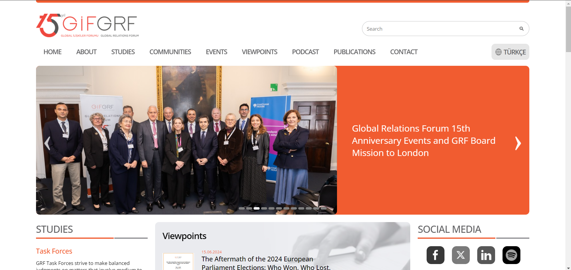Open GRF's Spotify icon
The image size is (571, 270).
point(511,255)
